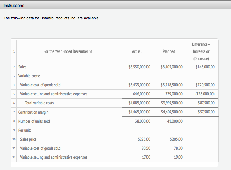
Task: Click the Planned column header
Action: click(x=169, y=51)
